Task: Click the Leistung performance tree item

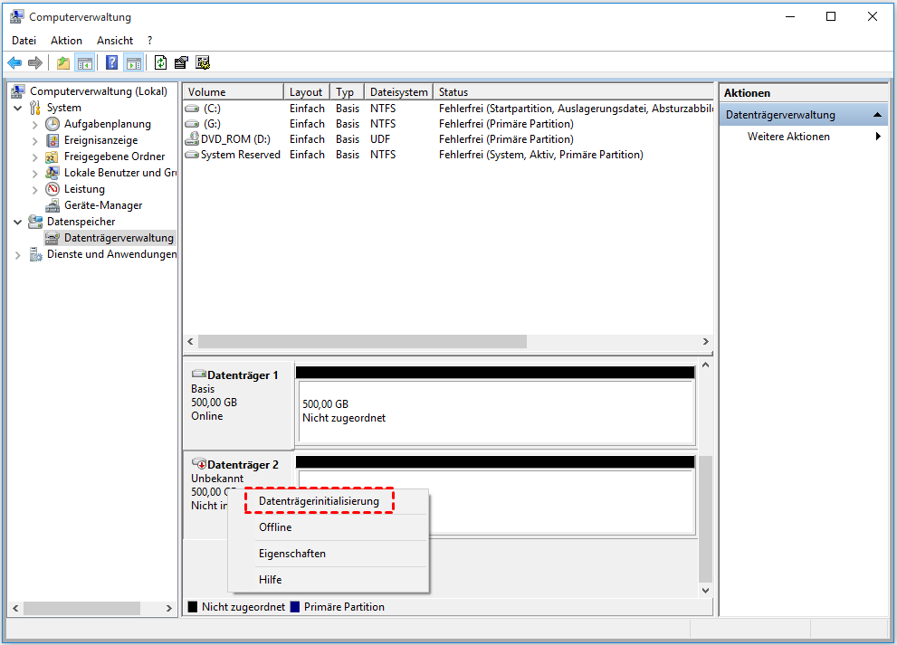Action: (x=84, y=189)
